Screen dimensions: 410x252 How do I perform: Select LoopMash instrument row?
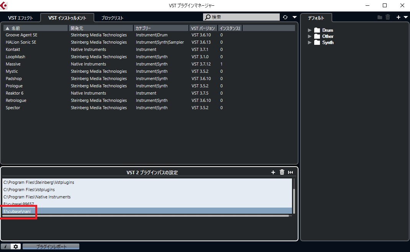click(149, 57)
